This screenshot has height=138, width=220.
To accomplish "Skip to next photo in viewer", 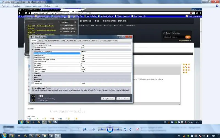I will (x=117, y=129).
